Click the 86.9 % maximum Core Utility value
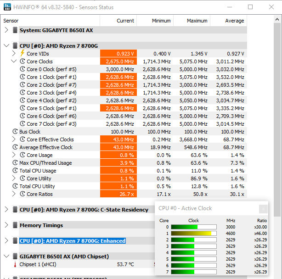 [199, 179]
